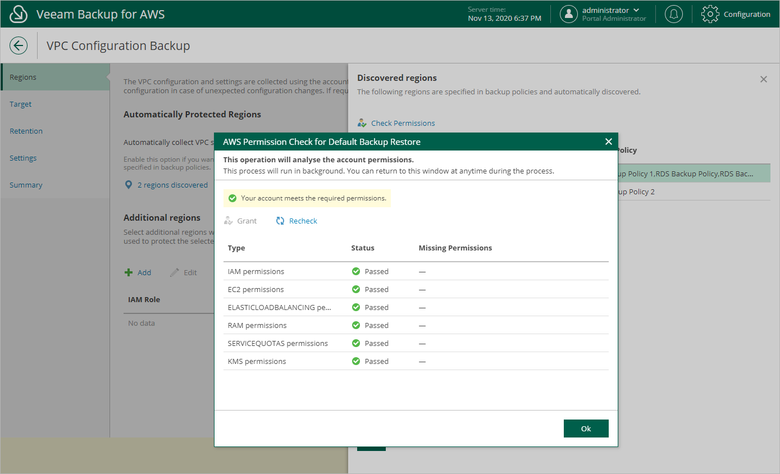
Task: Click green check icon in account permissions banner
Action: pos(232,198)
